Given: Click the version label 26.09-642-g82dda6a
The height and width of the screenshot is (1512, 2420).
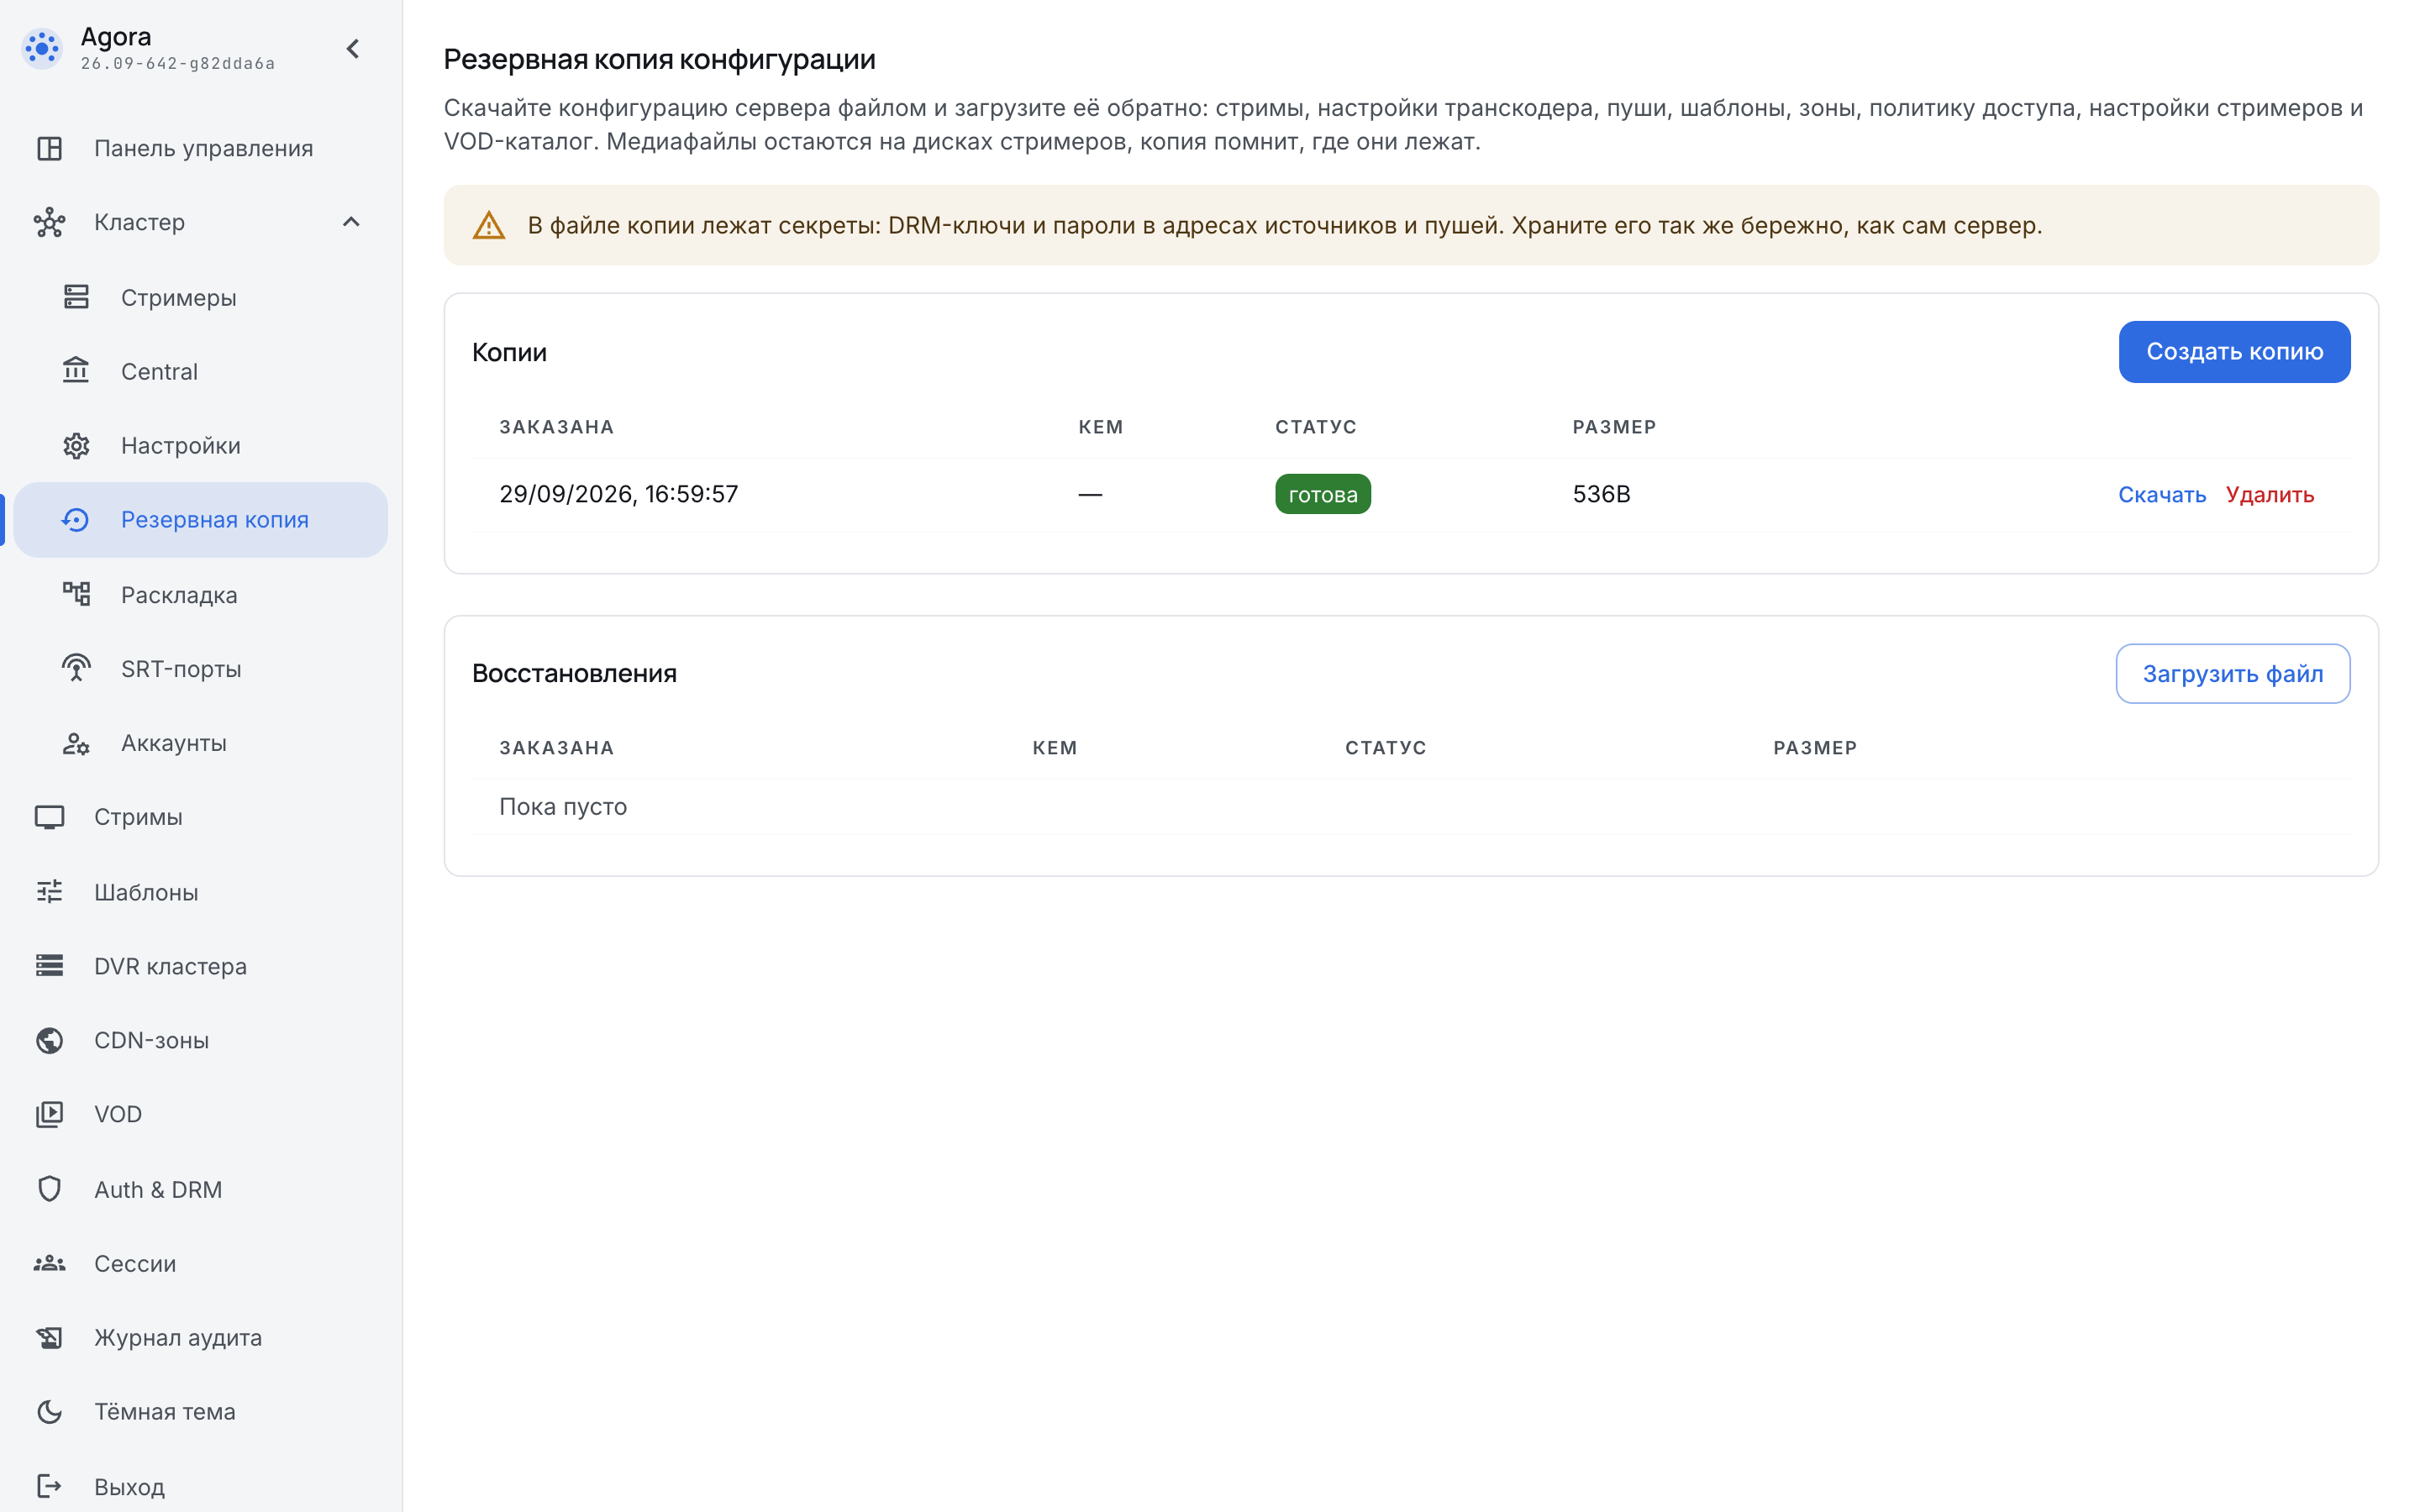Looking at the screenshot, I should (x=178, y=63).
